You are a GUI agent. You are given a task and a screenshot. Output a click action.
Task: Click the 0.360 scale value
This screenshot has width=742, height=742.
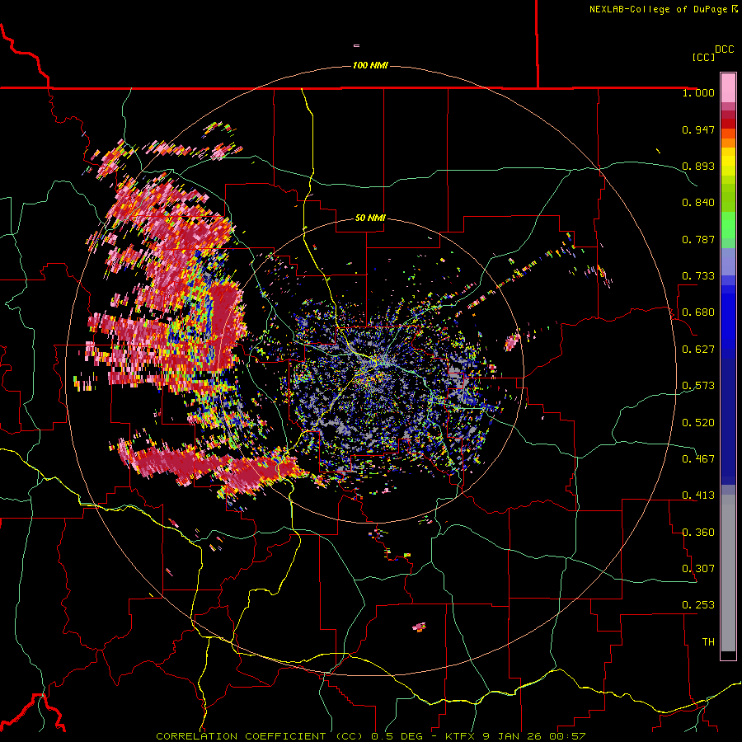click(698, 533)
